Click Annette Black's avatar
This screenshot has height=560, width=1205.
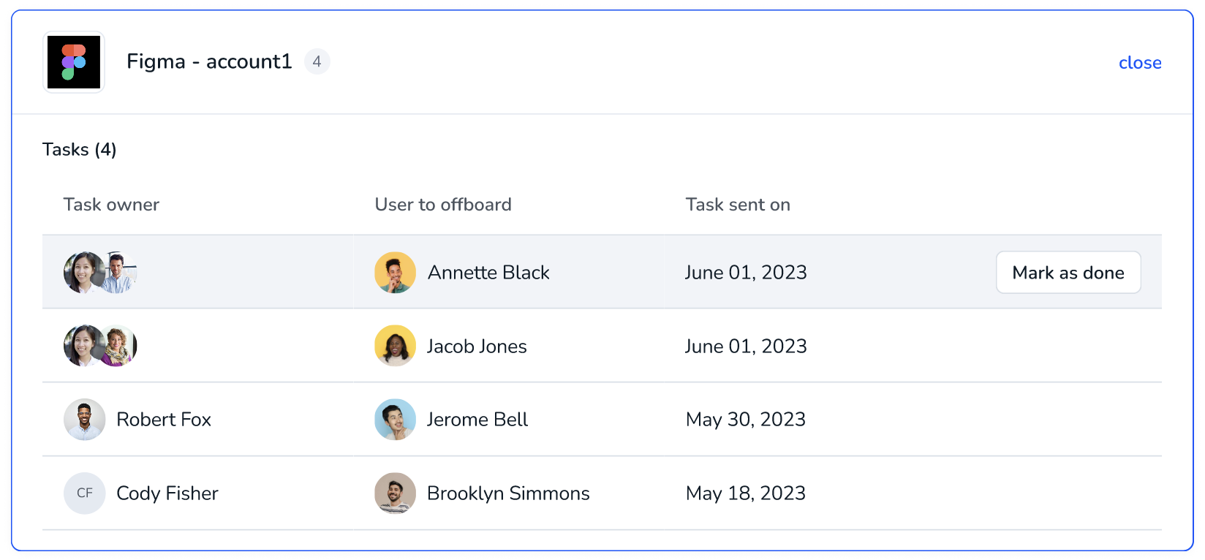pos(395,273)
